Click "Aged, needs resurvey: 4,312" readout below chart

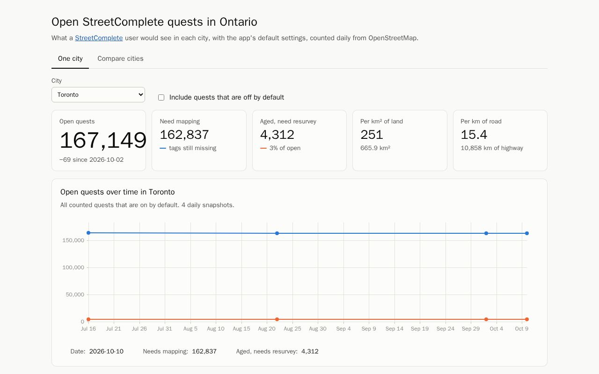point(277,352)
